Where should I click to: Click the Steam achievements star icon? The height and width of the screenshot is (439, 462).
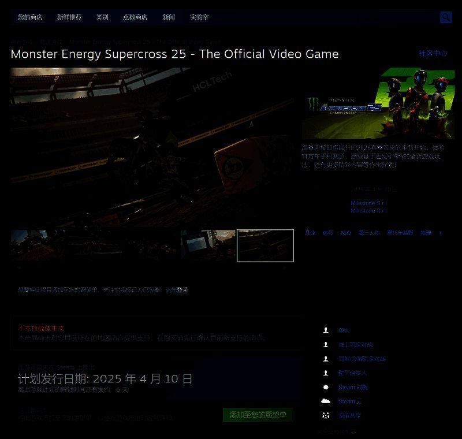coord(326,387)
